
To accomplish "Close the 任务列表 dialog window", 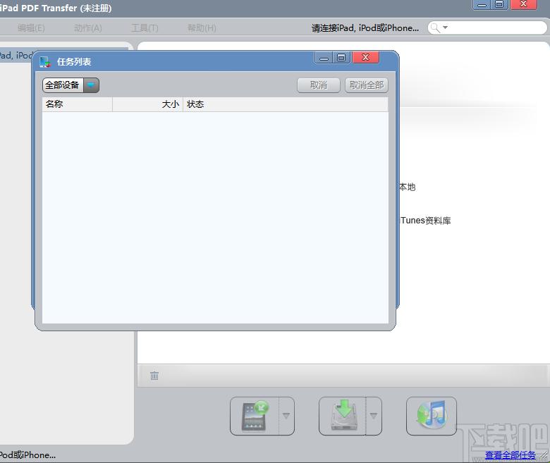I will pyautogui.click(x=365, y=58).
